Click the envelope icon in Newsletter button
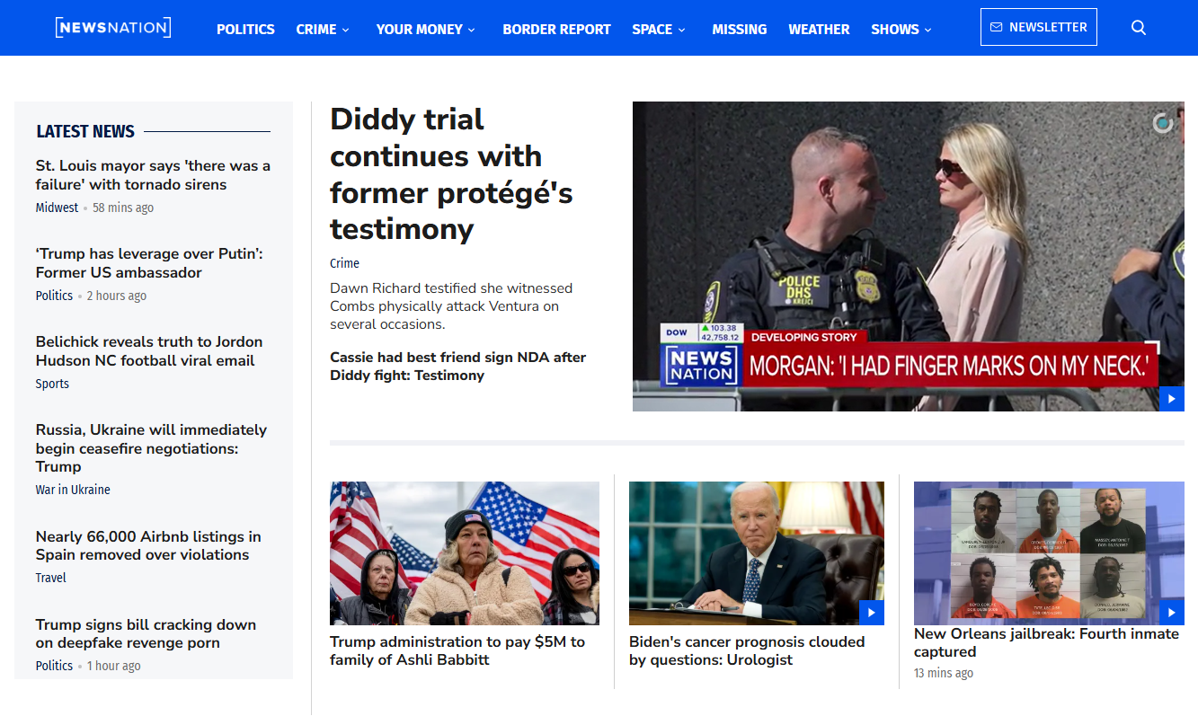The image size is (1198, 725). tap(996, 28)
